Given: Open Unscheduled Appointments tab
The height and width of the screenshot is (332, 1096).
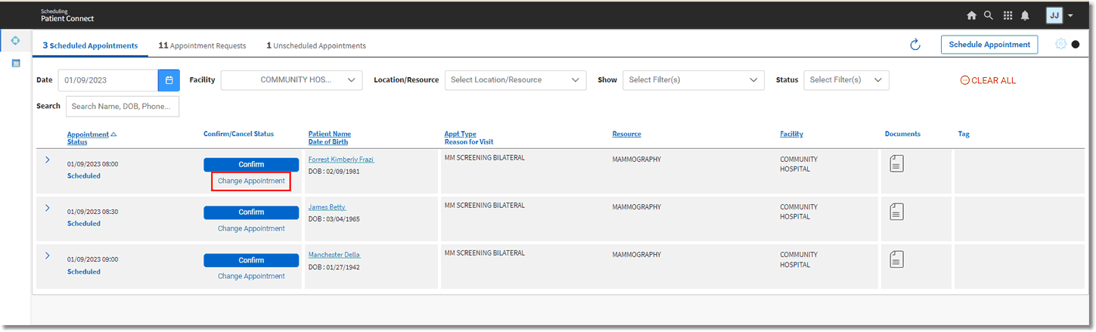Looking at the screenshot, I should point(316,45).
